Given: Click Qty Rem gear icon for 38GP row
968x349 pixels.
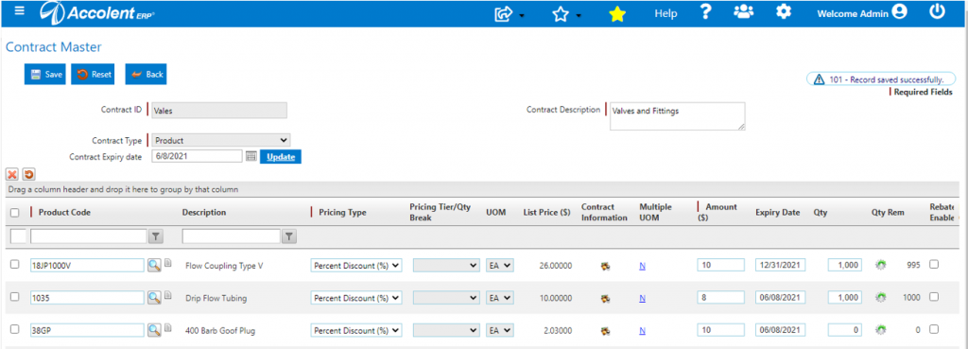Looking at the screenshot, I should [881, 330].
